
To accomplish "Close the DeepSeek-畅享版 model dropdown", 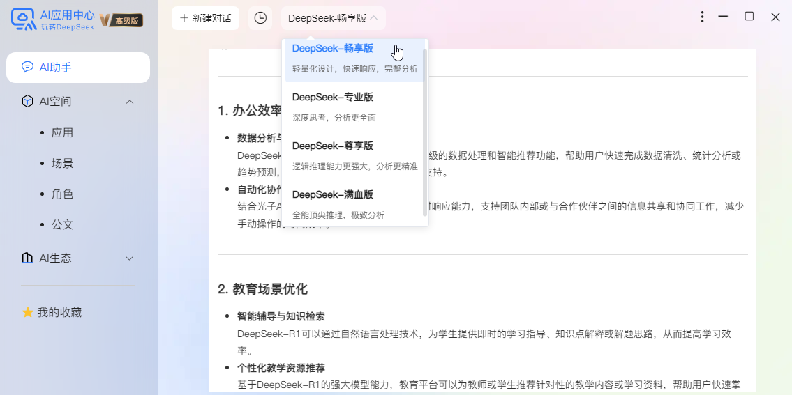I will pyautogui.click(x=333, y=18).
